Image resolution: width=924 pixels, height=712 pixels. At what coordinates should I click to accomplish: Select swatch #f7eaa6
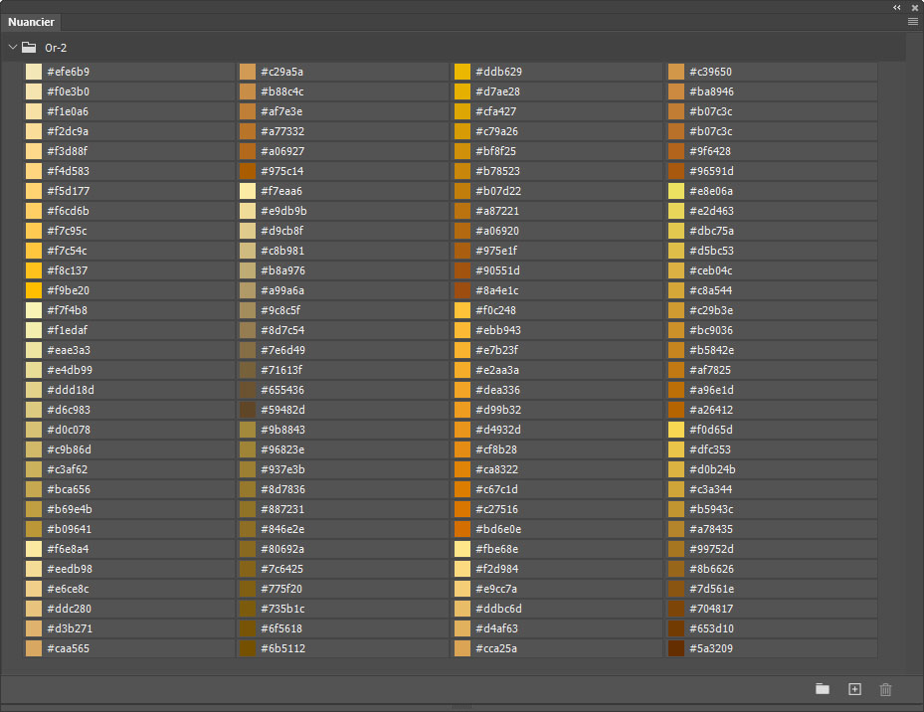point(248,191)
